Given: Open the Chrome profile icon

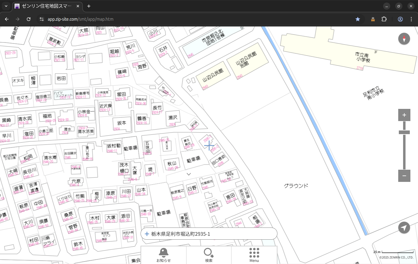Looking at the screenshot, I should 400,19.
